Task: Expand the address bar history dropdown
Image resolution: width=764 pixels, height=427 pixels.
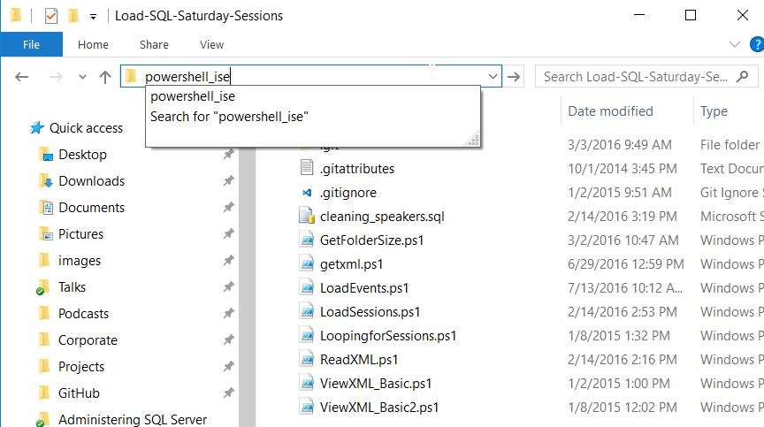Action: click(x=493, y=77)
